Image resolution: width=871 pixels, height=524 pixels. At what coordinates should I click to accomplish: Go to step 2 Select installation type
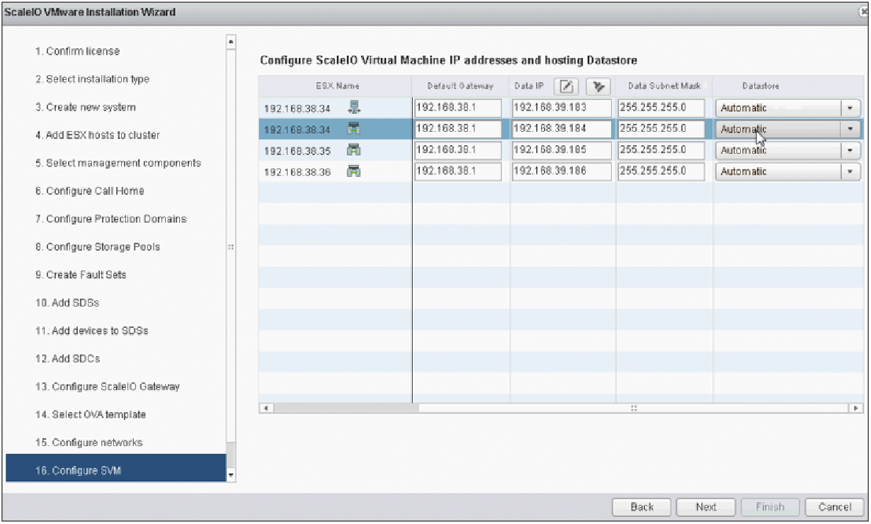pos(92,79)
